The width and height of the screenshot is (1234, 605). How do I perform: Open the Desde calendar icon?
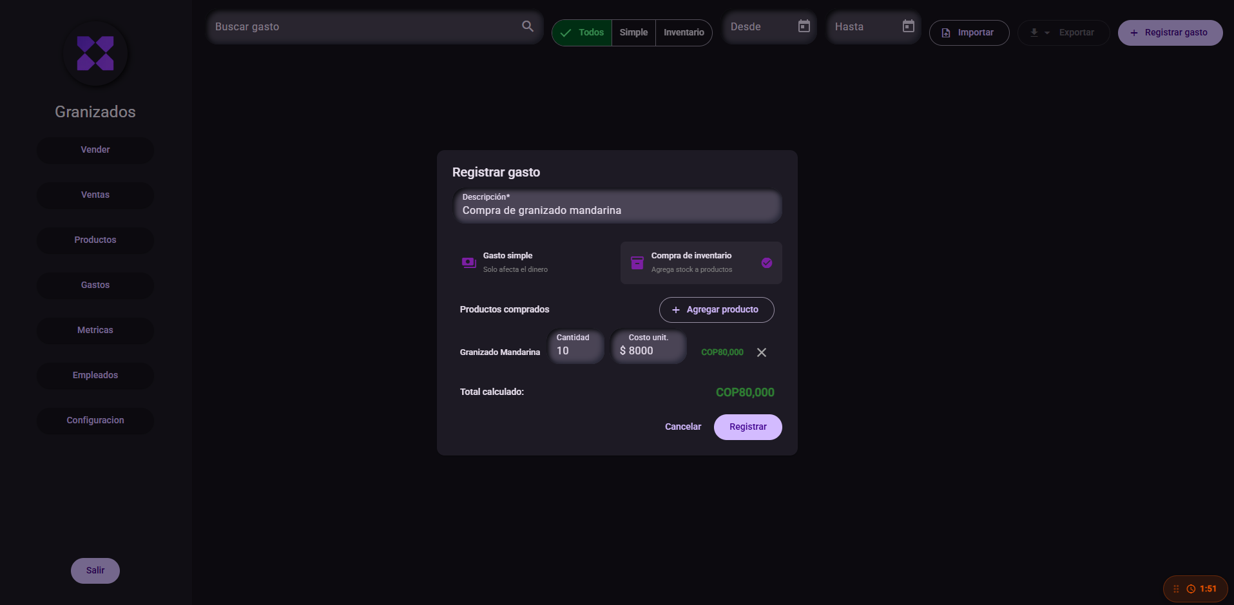(804, 26)
